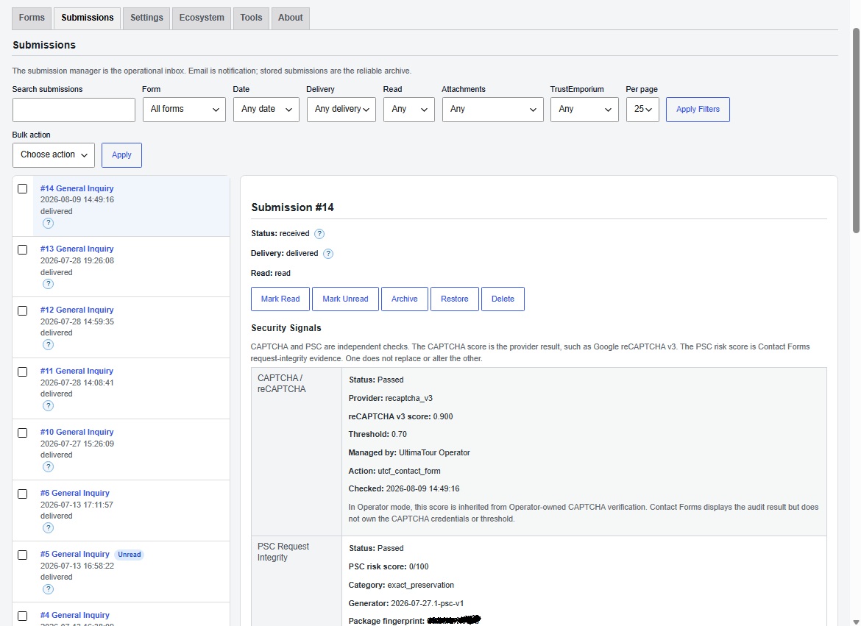Click the Category: exact_preservation text
The width and height of the screenshot is (861, 626).
(x=401, y=585)
